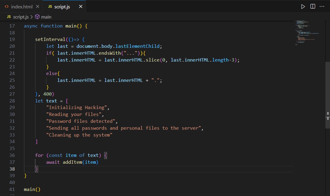Click the 'else' keyword on line 24
Viewport: 330px width, 196px height.
click(52, 73)
